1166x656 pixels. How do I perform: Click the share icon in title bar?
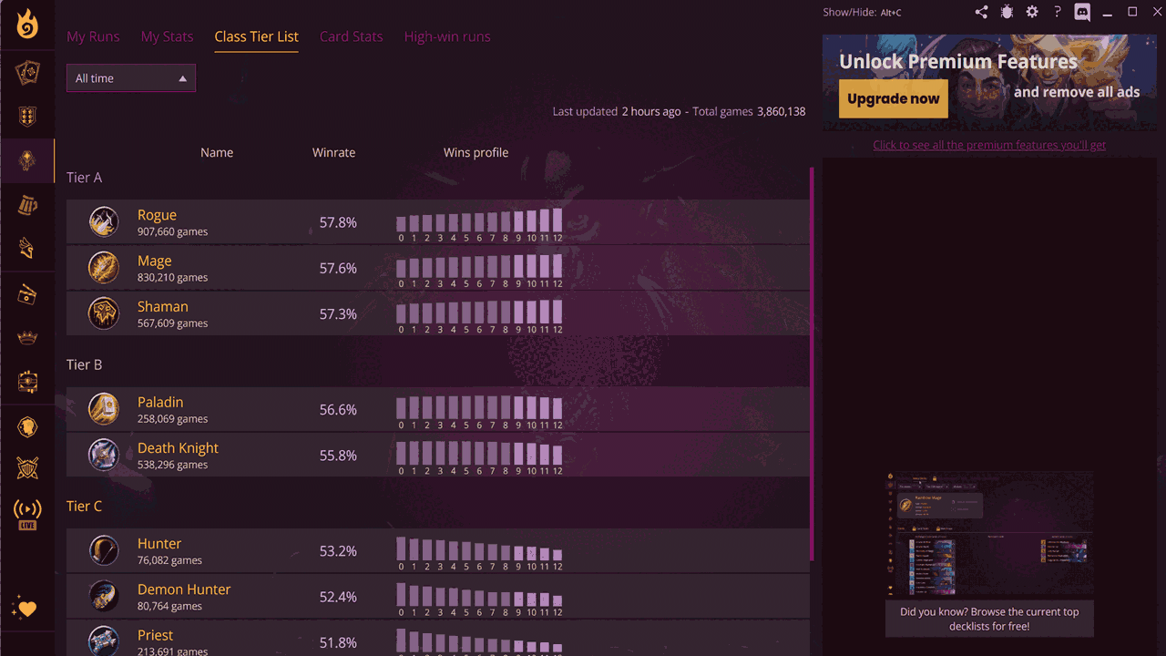[981, 12]
